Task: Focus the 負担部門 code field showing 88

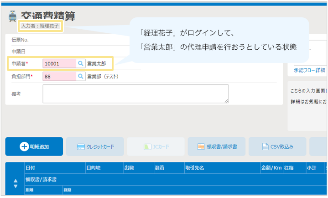Action: [59, 76]
